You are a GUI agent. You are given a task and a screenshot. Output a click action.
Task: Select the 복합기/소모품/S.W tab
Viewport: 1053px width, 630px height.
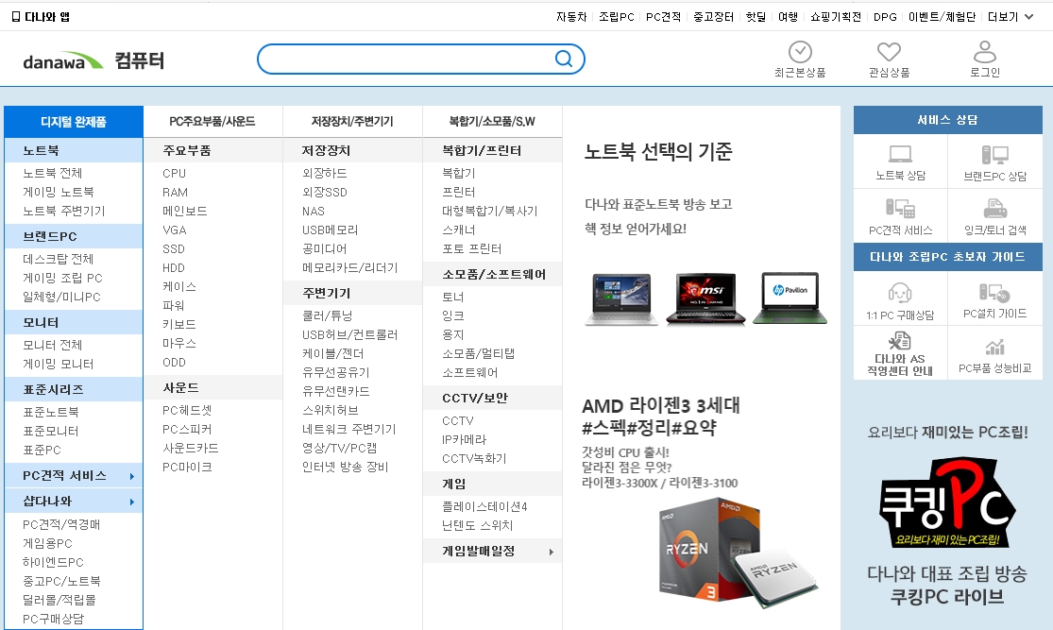(x=492, y=122)
